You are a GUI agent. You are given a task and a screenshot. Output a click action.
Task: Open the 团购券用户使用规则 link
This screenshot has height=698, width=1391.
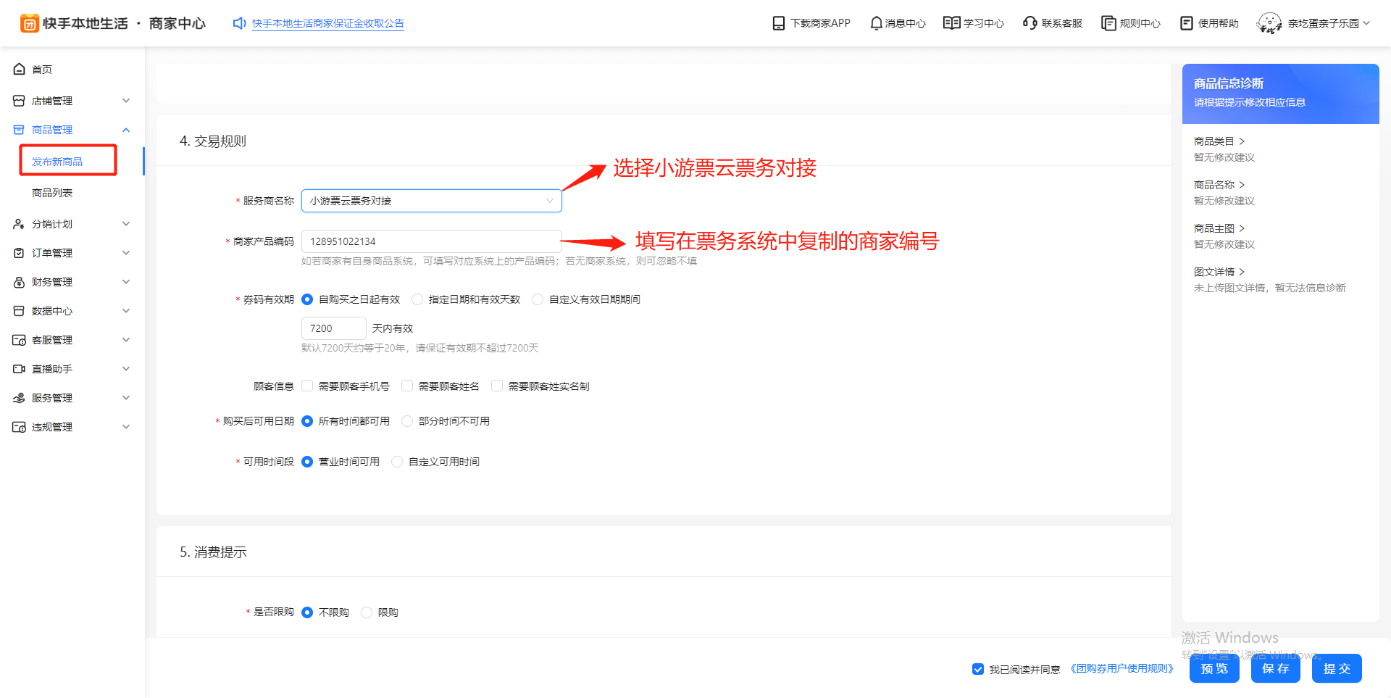click(1121, 668)
